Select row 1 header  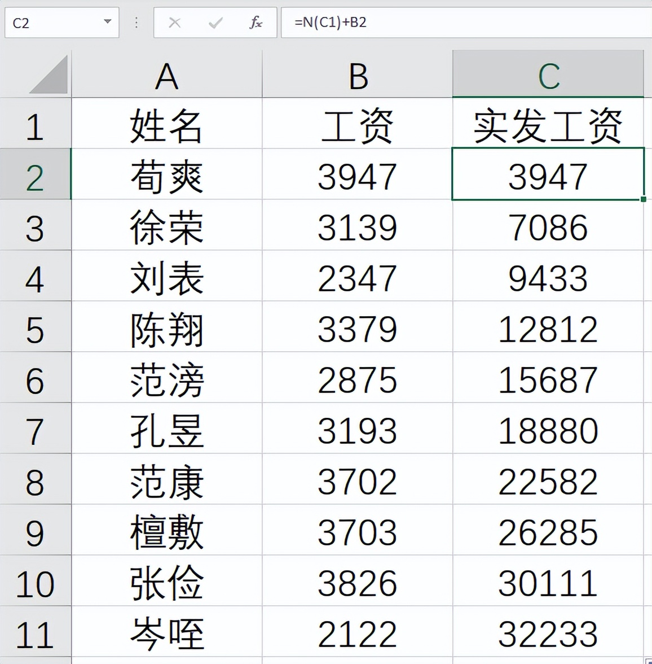coord(36,123)
